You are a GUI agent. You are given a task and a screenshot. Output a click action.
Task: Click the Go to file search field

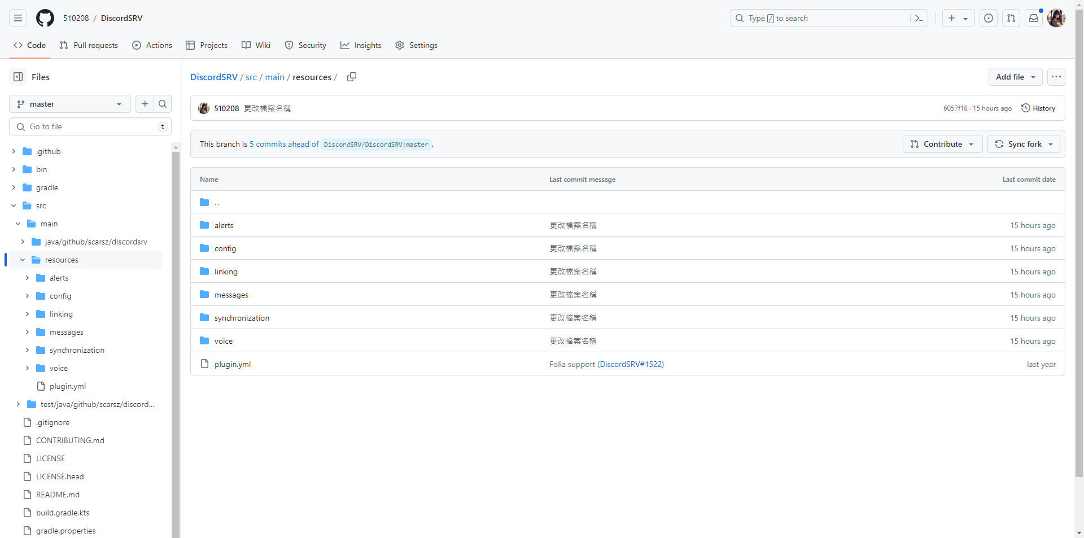90,126
